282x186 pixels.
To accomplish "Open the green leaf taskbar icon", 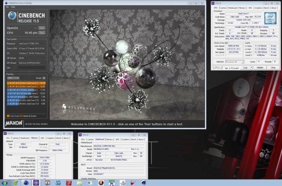I will click(16, 183).
